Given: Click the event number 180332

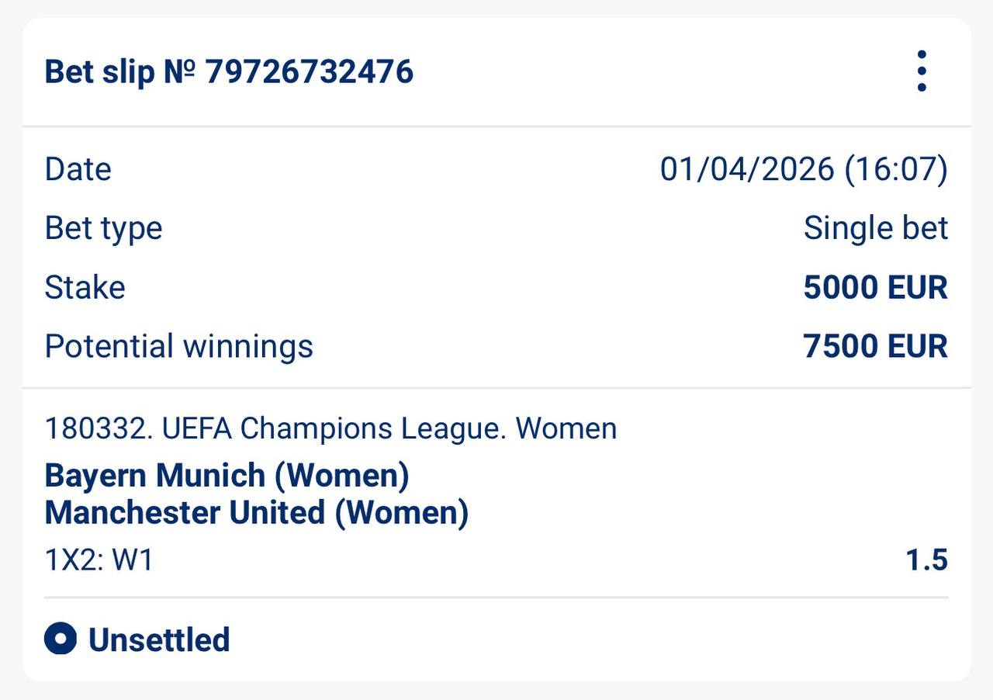Looking at the screenshot, I should 98,428.
